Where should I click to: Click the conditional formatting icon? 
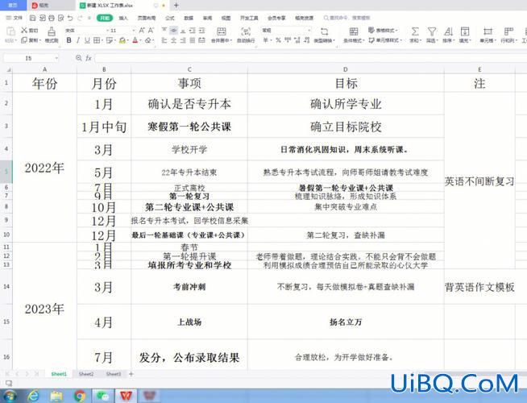pyautogui.click(x=353, y=31)
